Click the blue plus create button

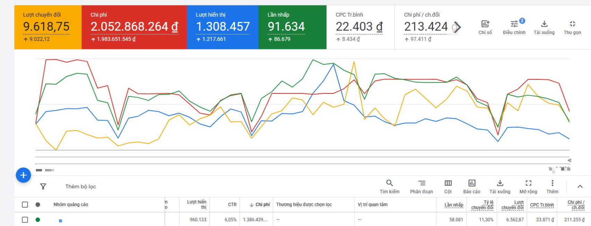pyautogui.click(x=23, y=175)
